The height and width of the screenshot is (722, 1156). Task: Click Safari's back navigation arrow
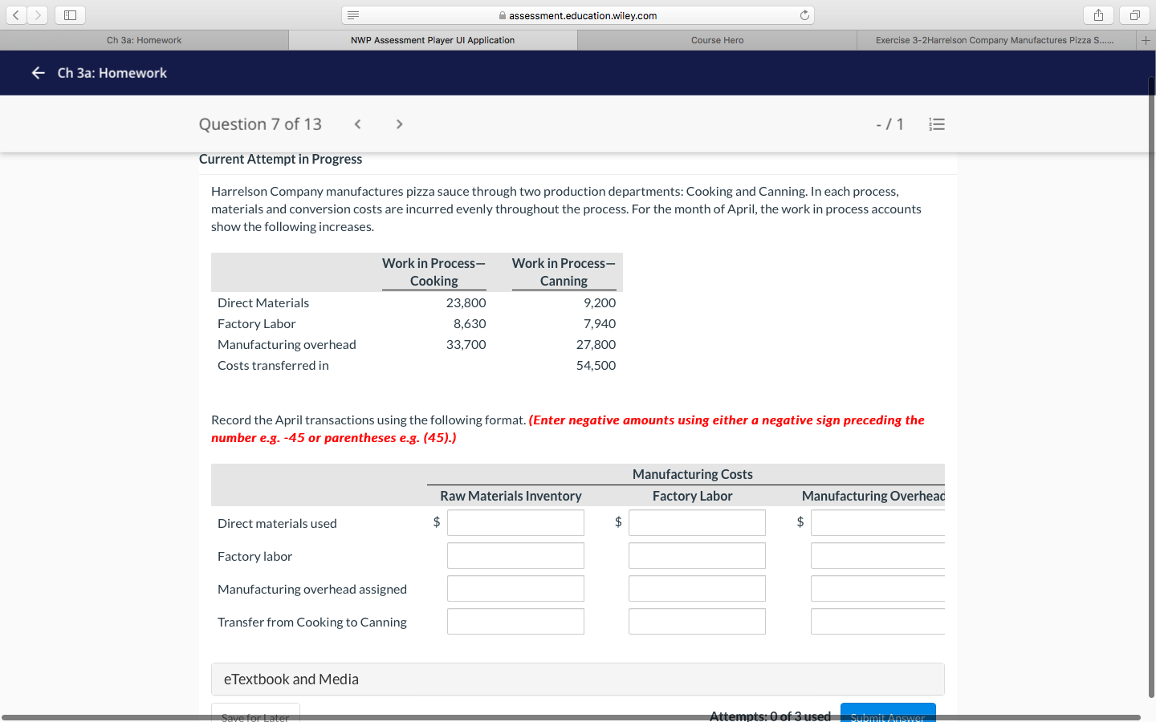click(15, 14)
